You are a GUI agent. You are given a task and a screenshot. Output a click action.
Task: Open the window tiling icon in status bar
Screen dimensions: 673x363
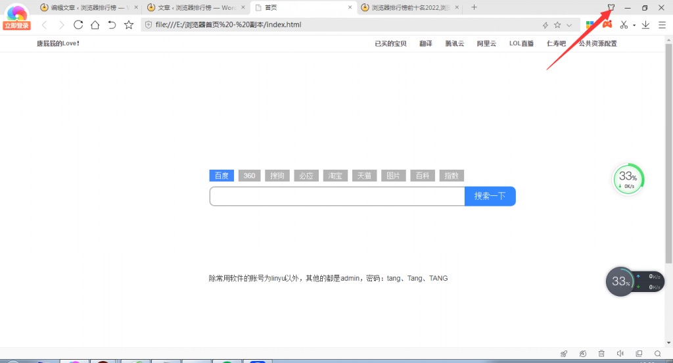coord(639,354)
